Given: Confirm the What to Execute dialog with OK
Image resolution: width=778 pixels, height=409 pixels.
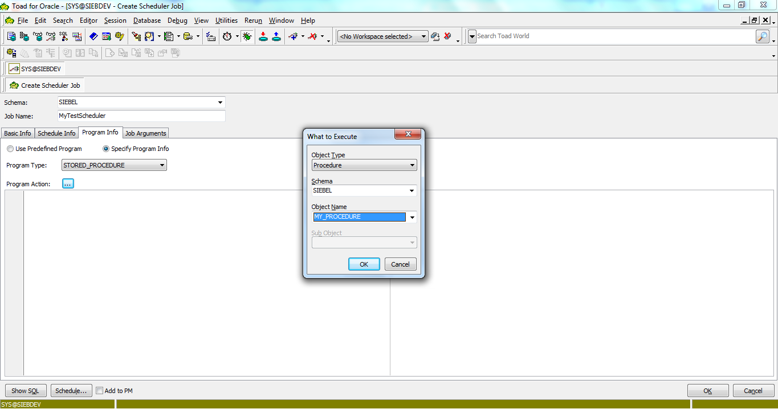Looking at the screenshot, I should coord(364,264).
